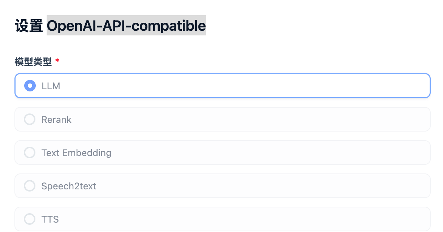443x232 pixels.
Task: Click the "模型类型" field label
Action: (x=33, y=62)
